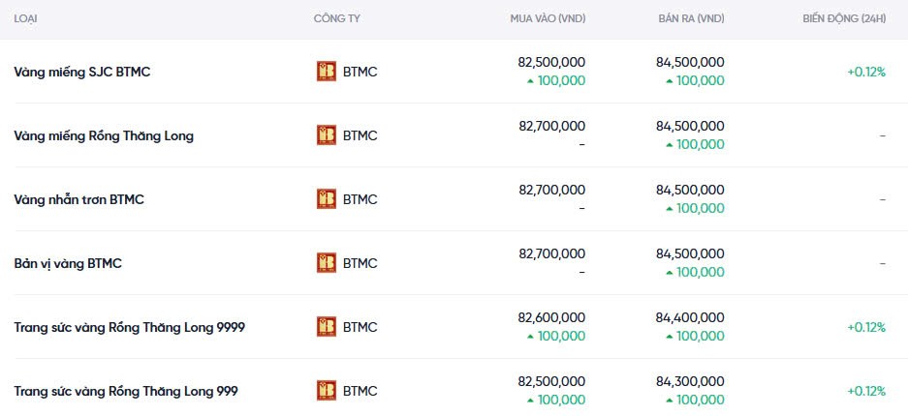Select Bản vị vàng BTMC name
Screen dimensions: 908x416
click(x=68, y=263)
